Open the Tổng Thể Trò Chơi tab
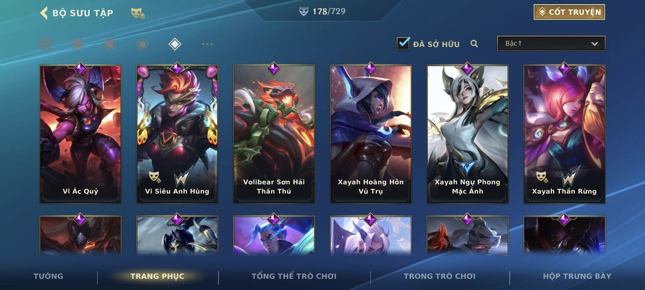Screen dimensions: 645x290 [x=294, y=276]
